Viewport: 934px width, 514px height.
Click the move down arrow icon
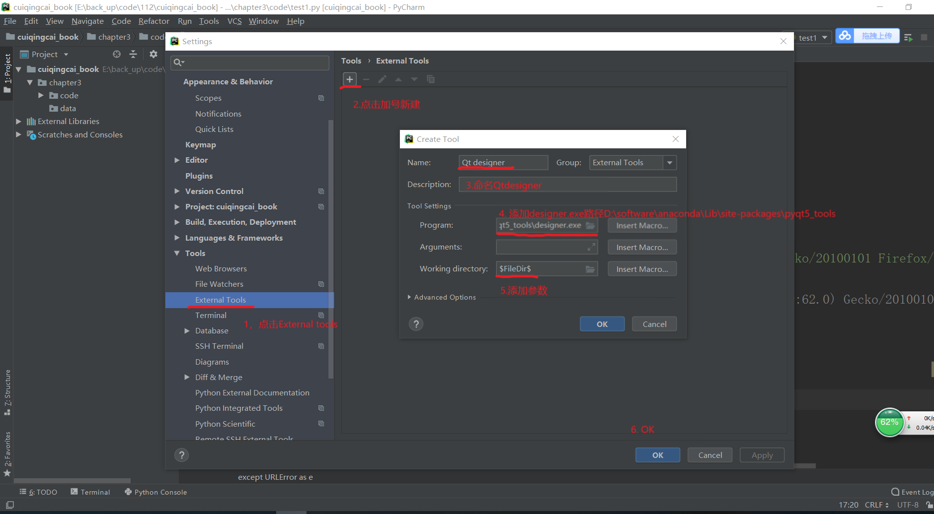pos(414,79)
